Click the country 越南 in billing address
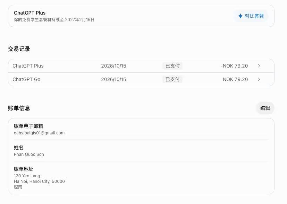This screenshot has width=287, height=204. point(18,187)
